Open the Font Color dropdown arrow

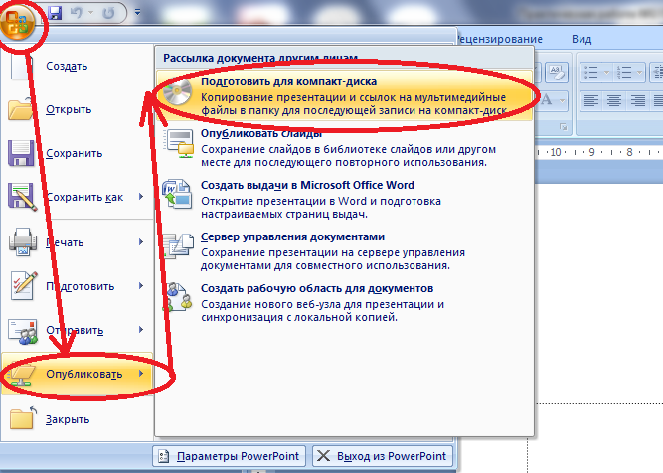[x=562, y=101]
